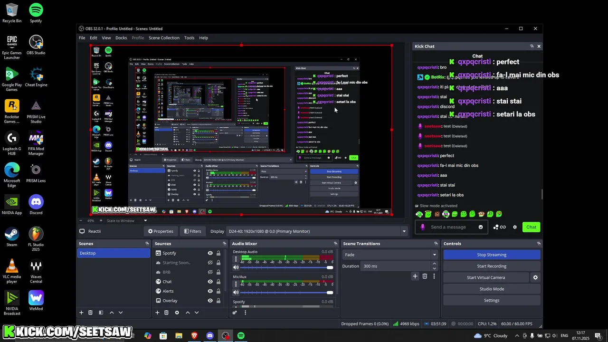608x342 pixels.
Task: Open Kick chat settings gear
Action: click(515, 227)
